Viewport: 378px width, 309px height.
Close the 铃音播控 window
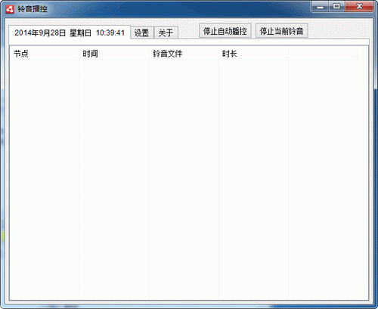(x=359, y=7)
